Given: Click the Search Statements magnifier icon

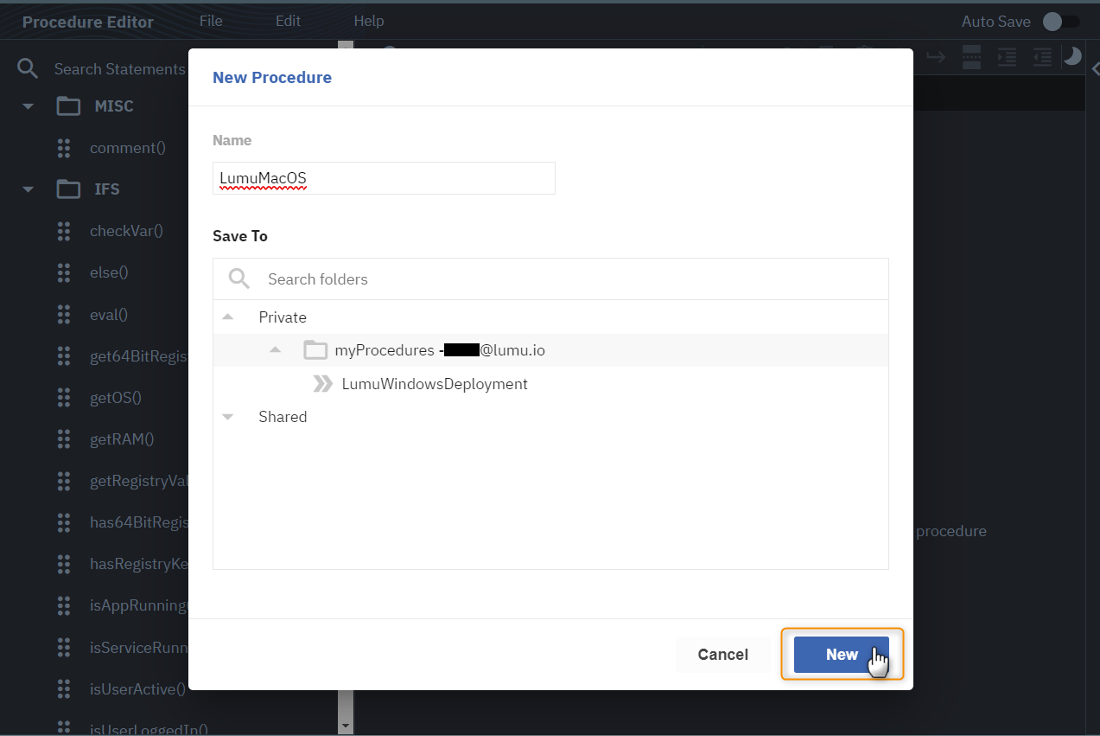Looking at the screenshot, I should point(29,69).
